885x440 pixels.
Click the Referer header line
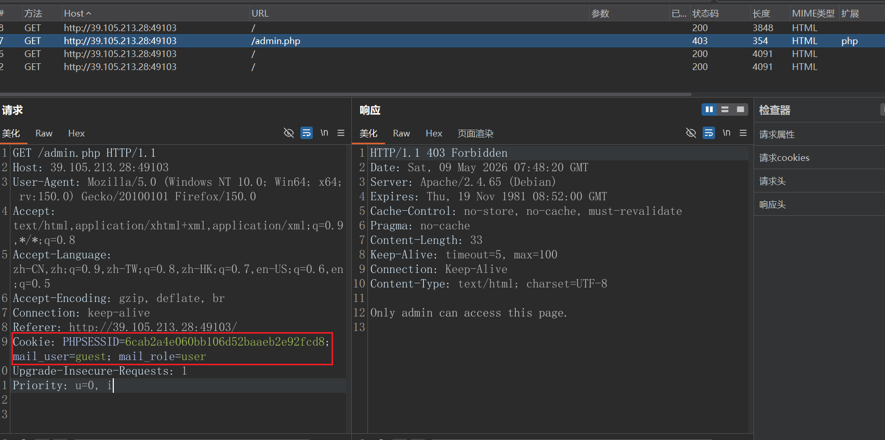click(x=125, y=327)
